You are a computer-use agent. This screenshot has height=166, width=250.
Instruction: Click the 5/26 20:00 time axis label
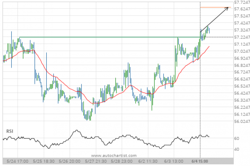[x=70, y=161]
